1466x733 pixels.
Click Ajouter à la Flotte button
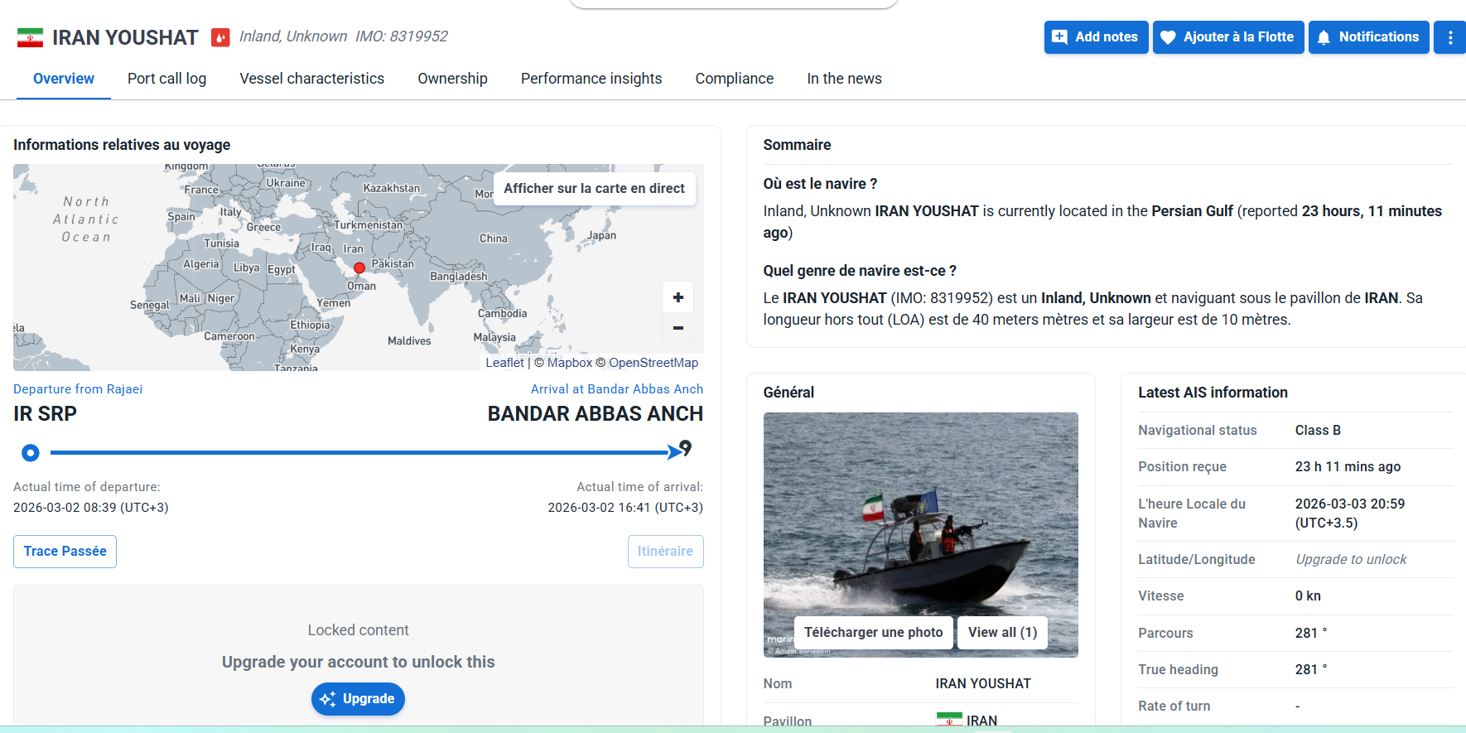pyautogui.click(x=1228, y=37)
